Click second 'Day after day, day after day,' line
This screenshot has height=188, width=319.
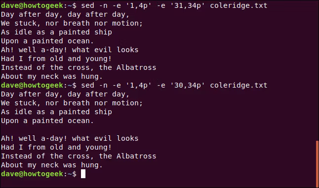[65, 94]
